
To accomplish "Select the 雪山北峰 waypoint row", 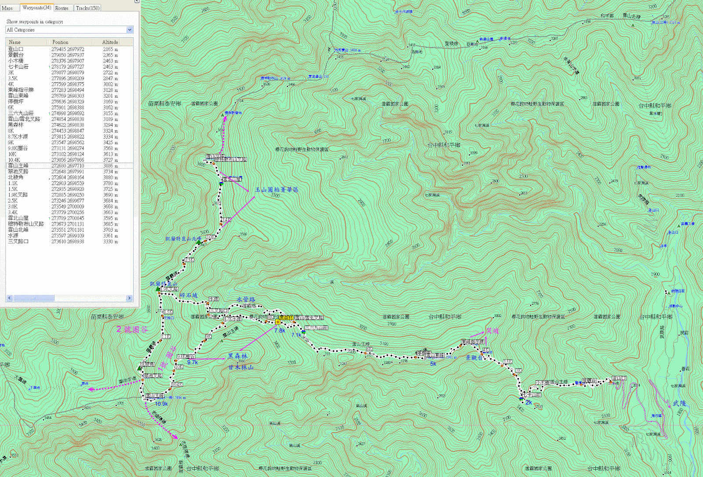I will [x=69, y=229].
